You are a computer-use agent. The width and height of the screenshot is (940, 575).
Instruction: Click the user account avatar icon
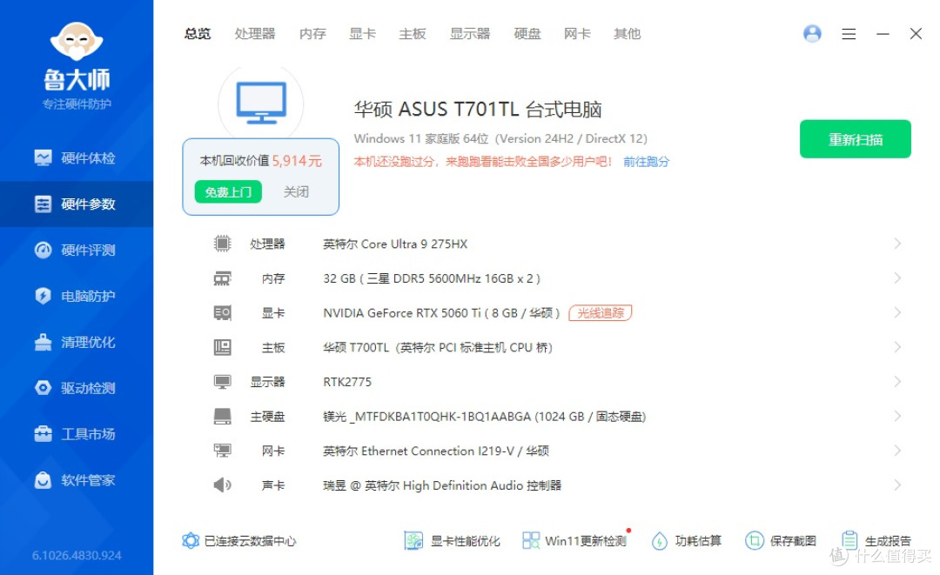pos(812,34)
